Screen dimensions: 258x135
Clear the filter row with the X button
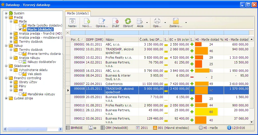pyautogui.click(x=68, y=33)
